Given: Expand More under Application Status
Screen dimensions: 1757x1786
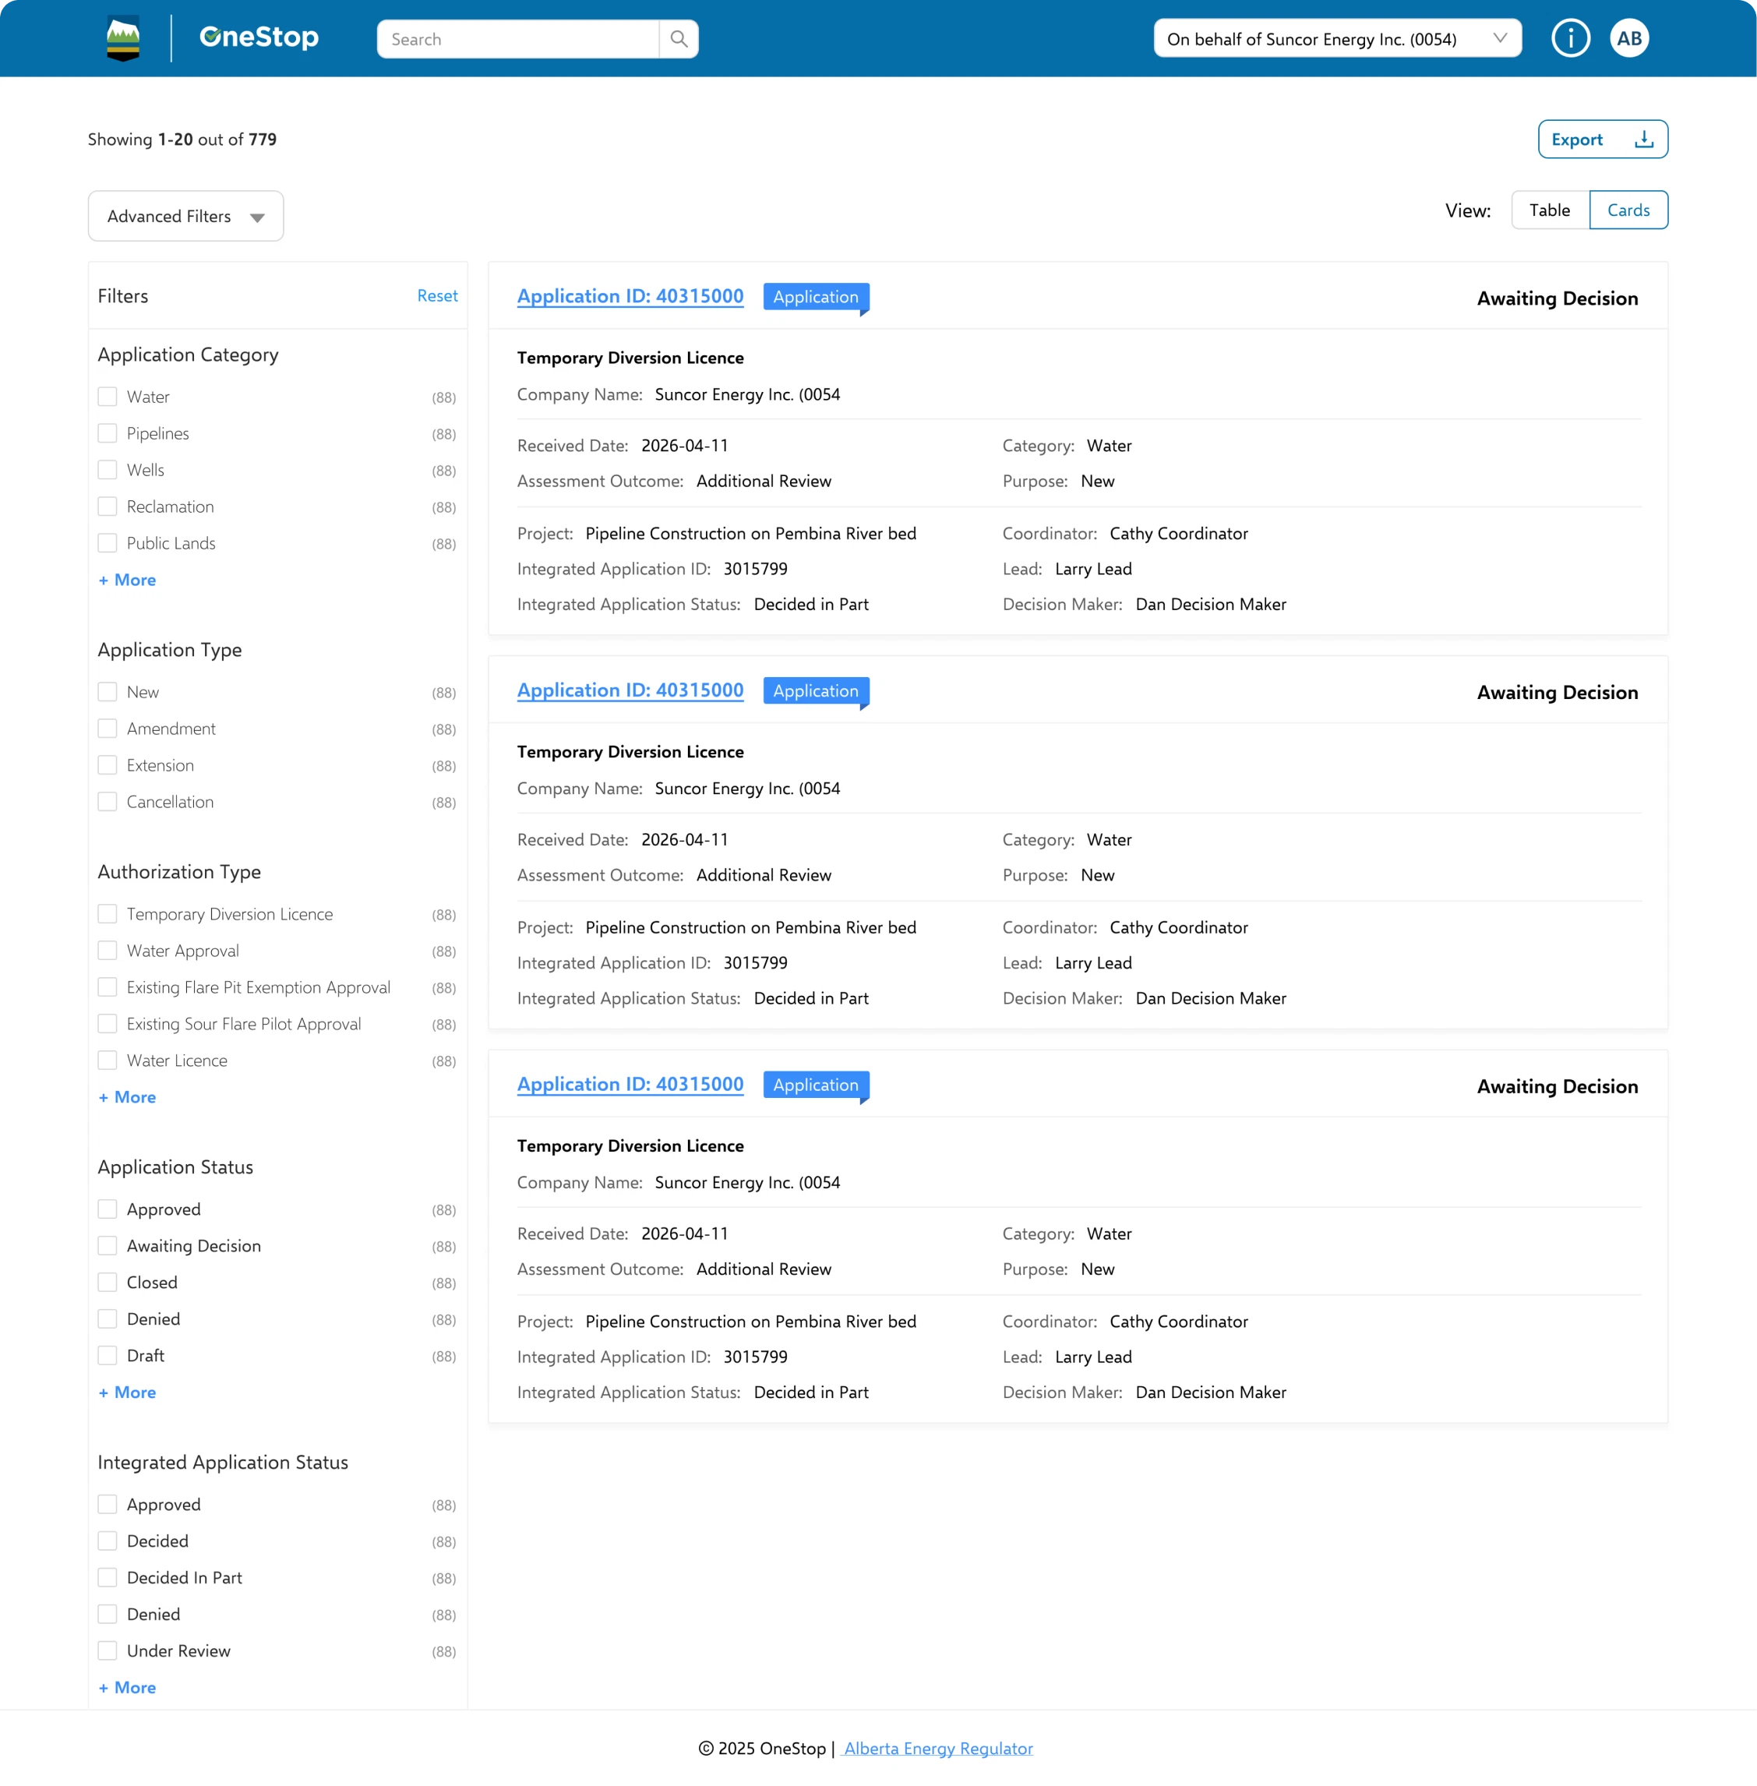Looking at the screenshot, I should (x=127, y=1392).
